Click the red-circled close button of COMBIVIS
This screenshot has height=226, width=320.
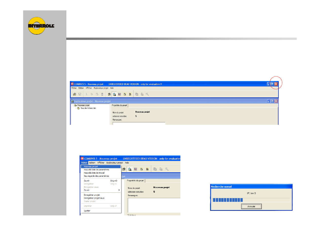[276, 84]
